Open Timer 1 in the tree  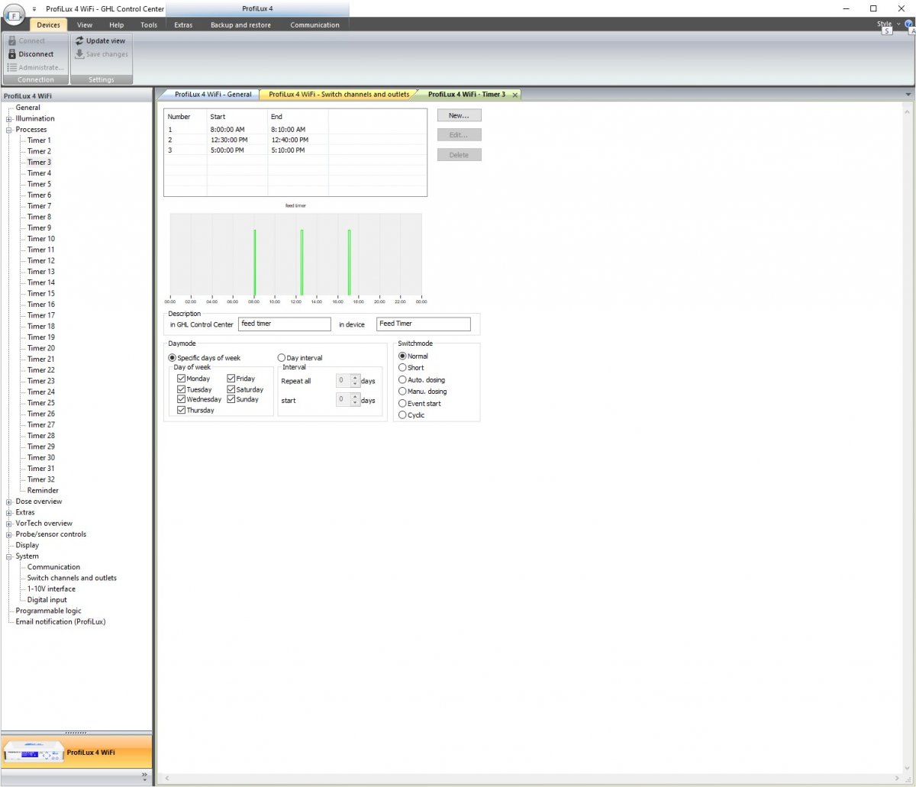point(39,140)
